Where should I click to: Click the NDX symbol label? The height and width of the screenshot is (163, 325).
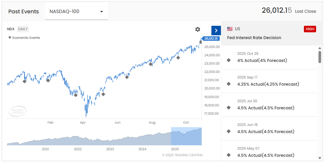click(11, 29)
